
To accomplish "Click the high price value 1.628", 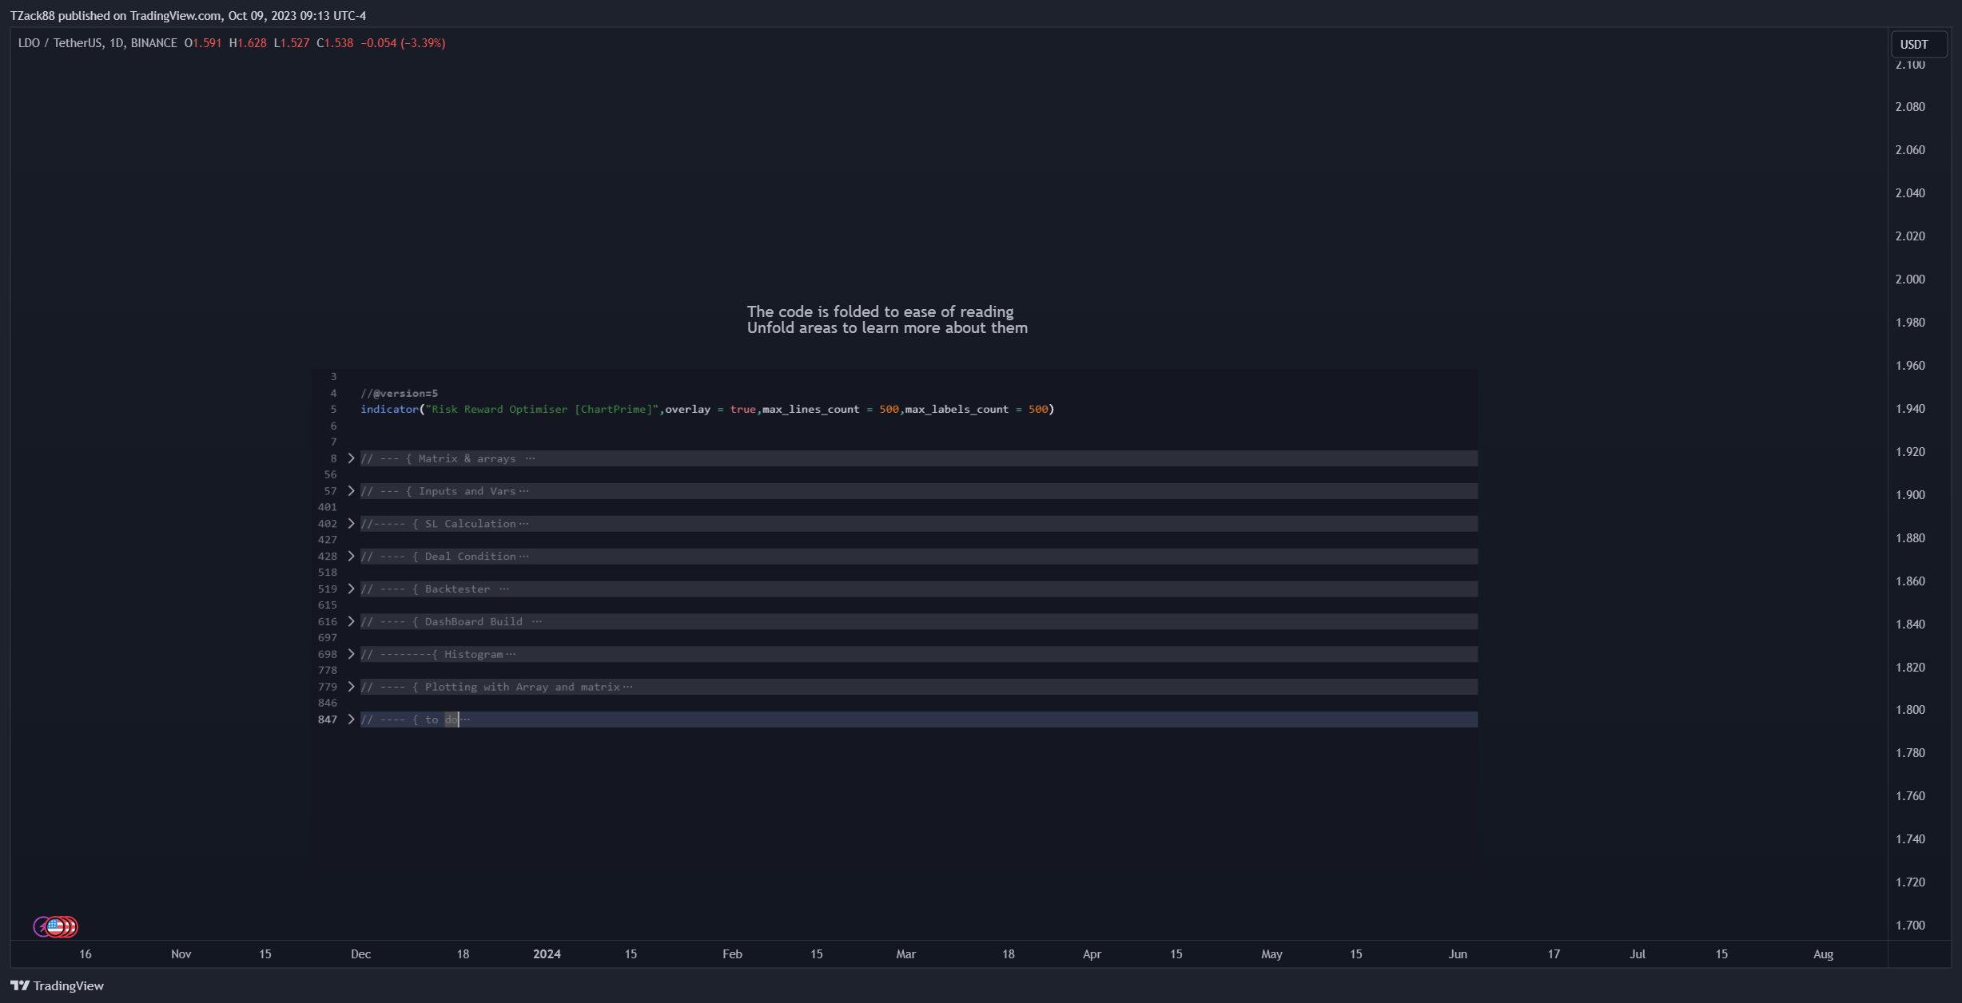I will [252, 43].
